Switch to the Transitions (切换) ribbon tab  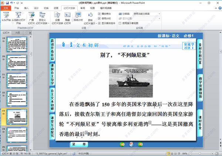(46, 8)
